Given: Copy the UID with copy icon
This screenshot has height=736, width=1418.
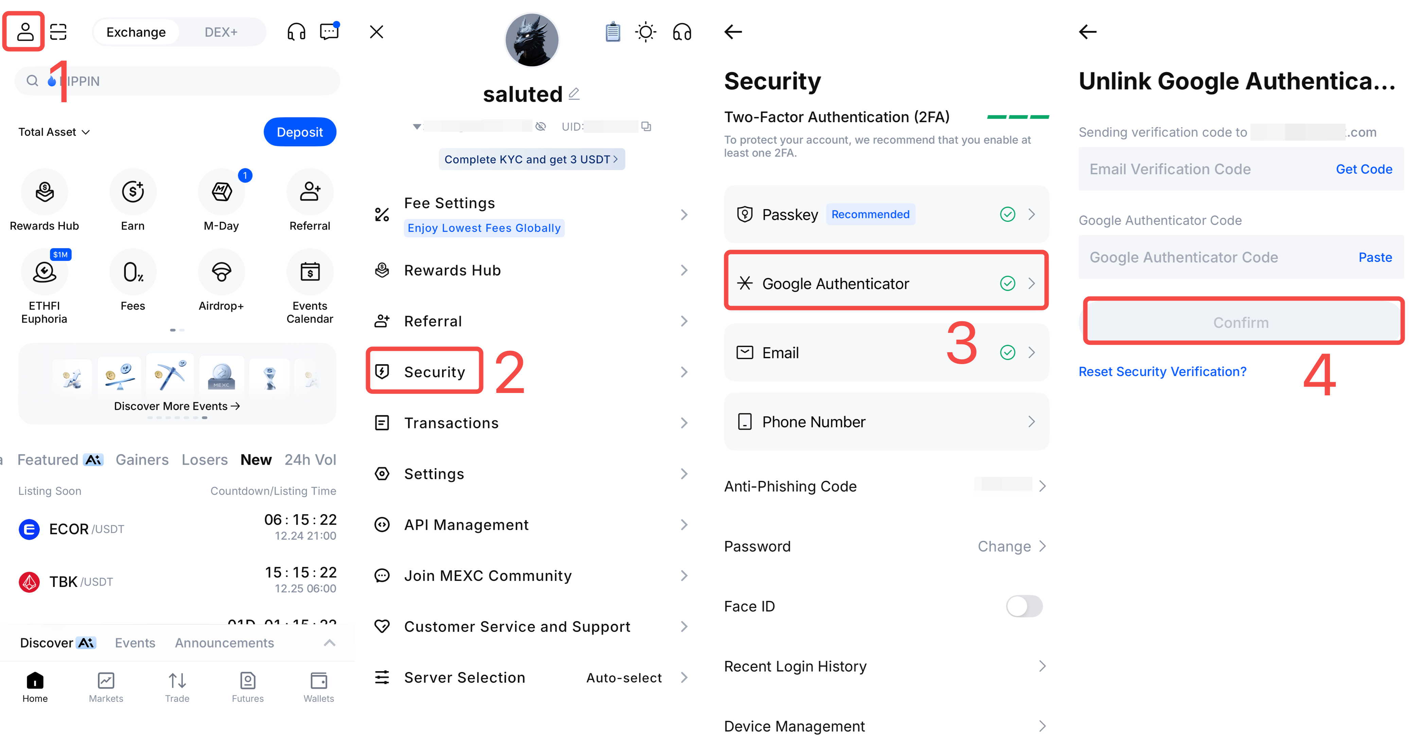Looking at the screenshot, I should pos(646,127).
